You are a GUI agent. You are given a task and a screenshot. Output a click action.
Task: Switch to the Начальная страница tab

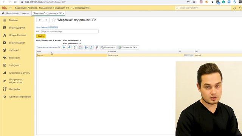pos(16,14)
